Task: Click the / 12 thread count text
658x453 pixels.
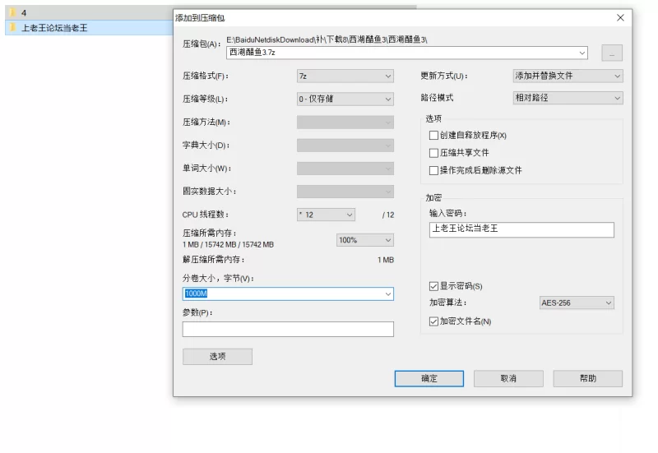Action: 388,215
